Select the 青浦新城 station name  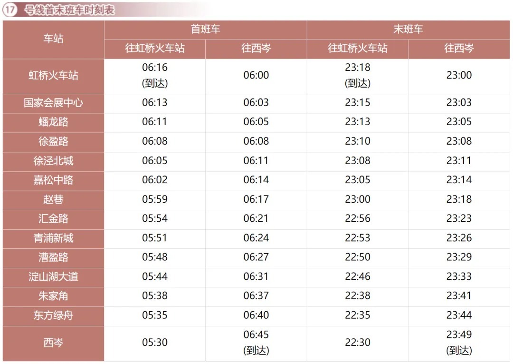tap(53, 238)
